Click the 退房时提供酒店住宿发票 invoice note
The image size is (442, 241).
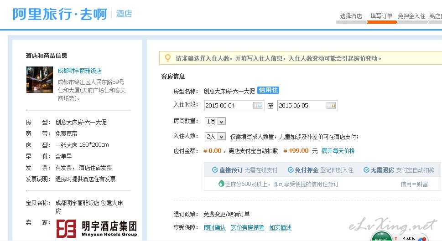(x=85, y=179)
